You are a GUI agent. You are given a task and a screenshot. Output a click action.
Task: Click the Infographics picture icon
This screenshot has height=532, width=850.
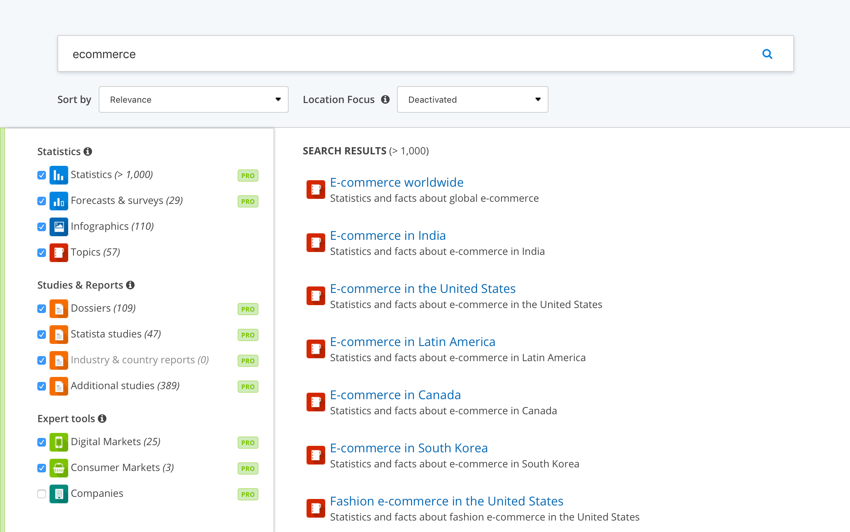[59, 227]
